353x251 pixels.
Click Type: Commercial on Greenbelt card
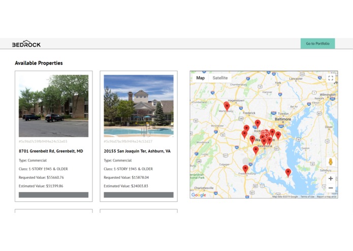coord(33,160)
